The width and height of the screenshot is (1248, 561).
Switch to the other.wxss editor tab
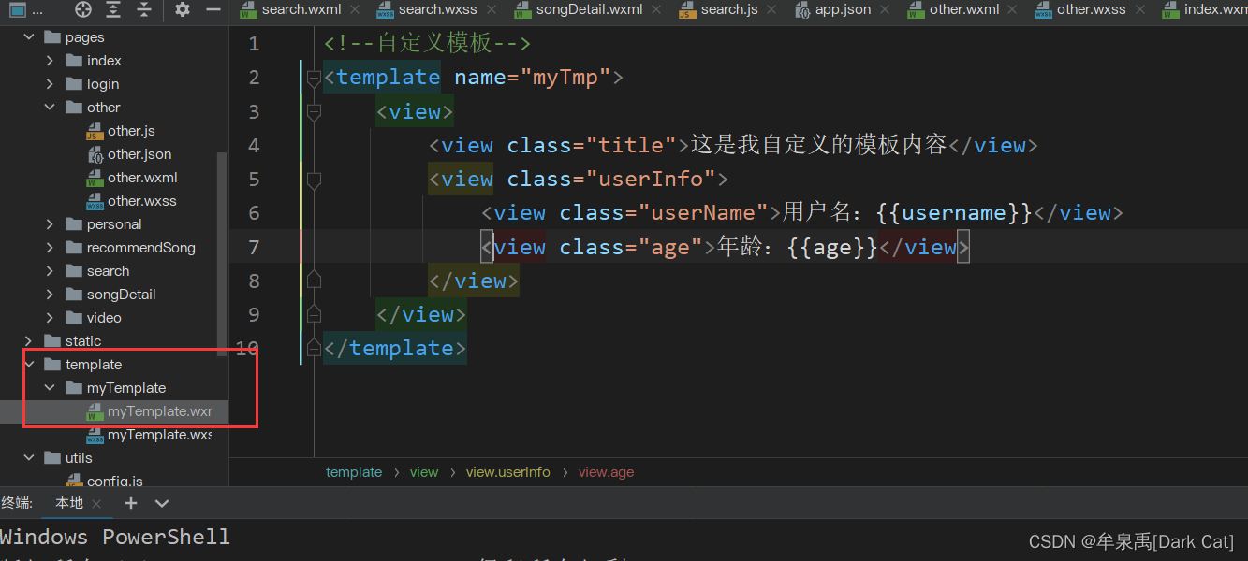tap(1091, 9)
